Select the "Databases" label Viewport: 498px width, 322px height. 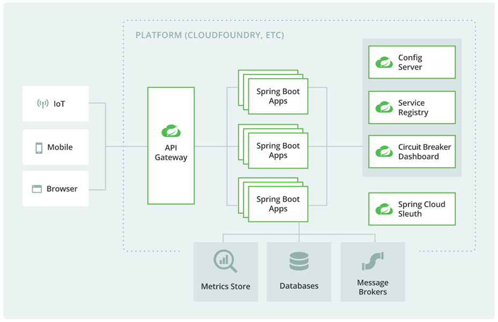tap(299, 286)
